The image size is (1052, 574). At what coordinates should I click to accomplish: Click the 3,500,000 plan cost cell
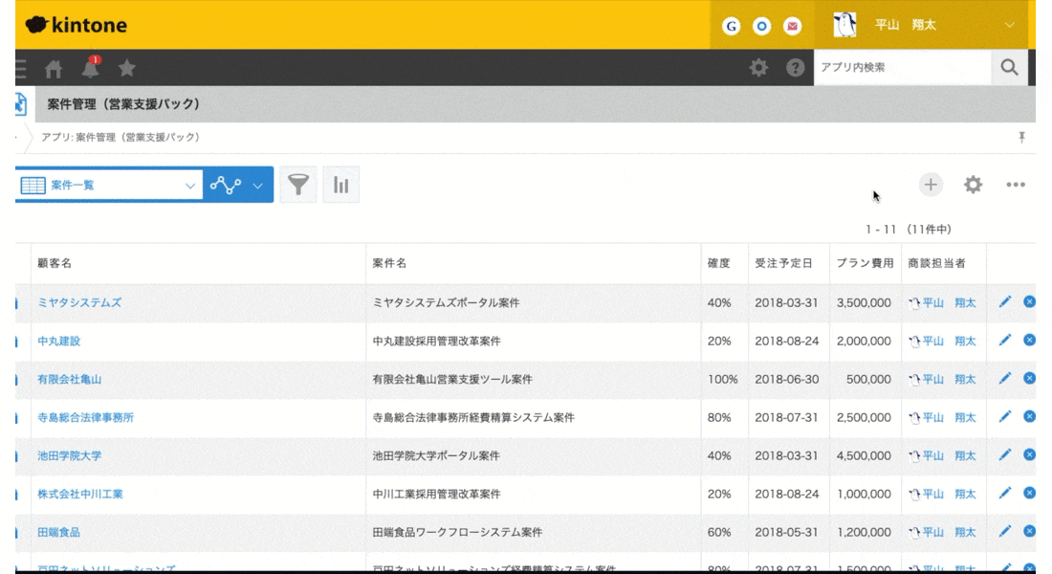coord(866,302)
